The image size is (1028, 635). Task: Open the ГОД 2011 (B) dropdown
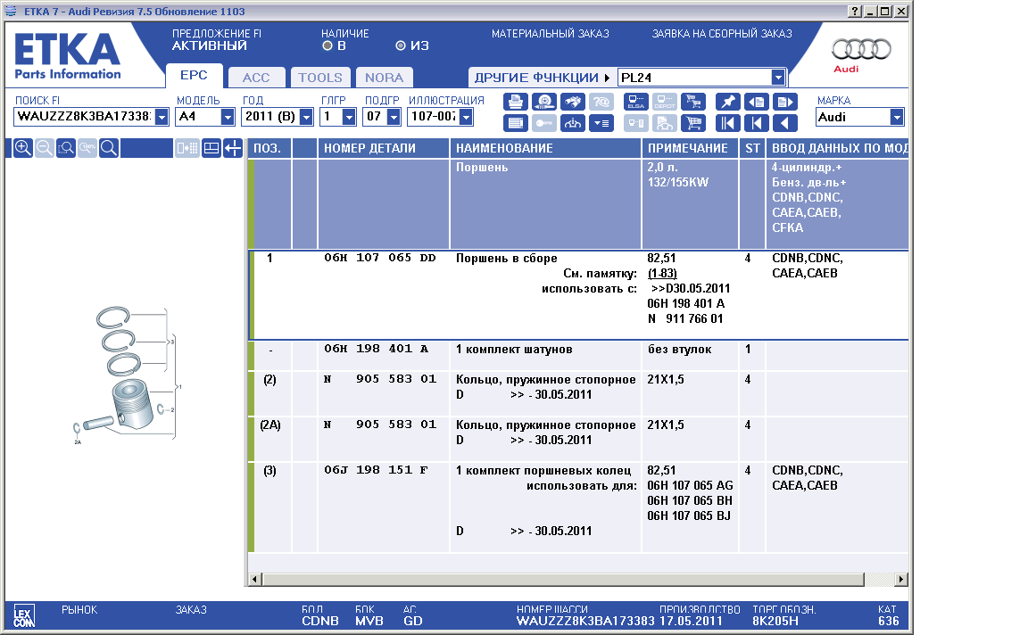[x=306, y=118]
